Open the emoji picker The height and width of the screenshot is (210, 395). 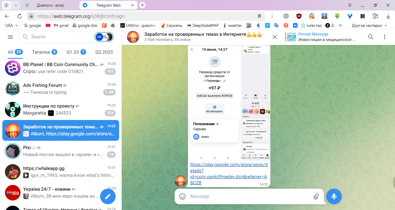(x=182, y=196)
